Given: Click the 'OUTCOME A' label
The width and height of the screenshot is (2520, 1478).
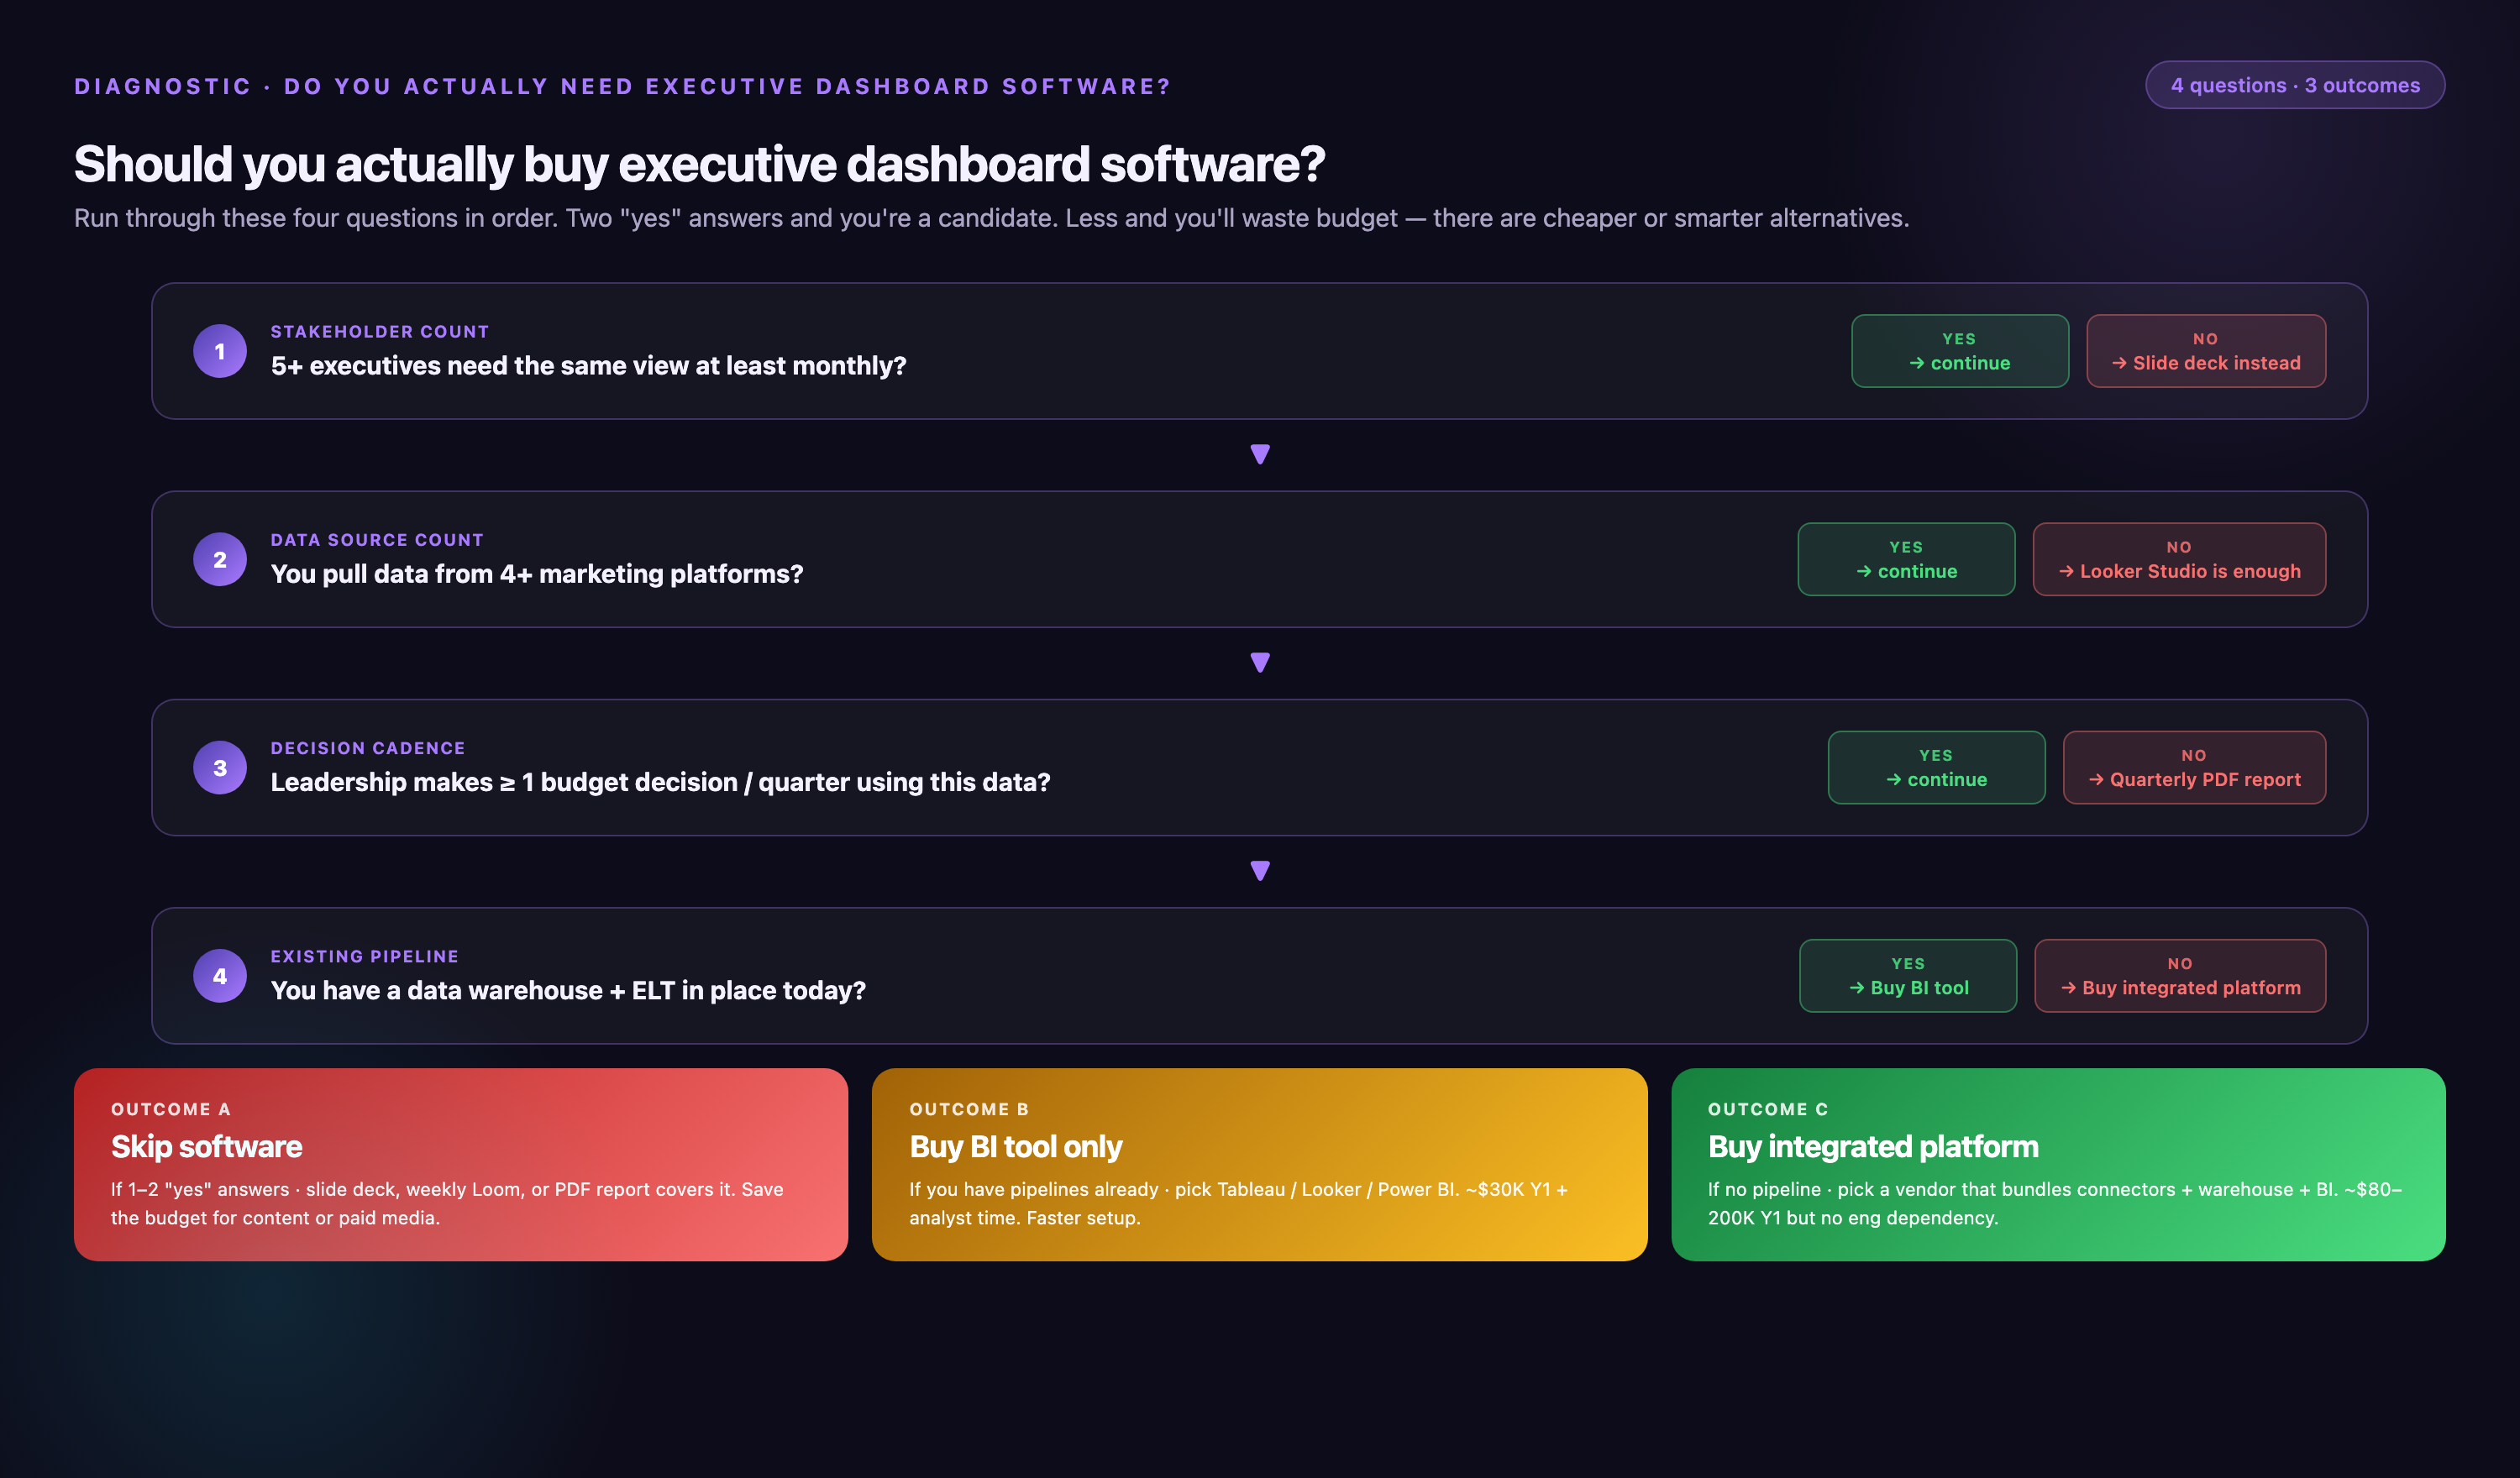Looking at the screenshot, I should [171, 1109].
